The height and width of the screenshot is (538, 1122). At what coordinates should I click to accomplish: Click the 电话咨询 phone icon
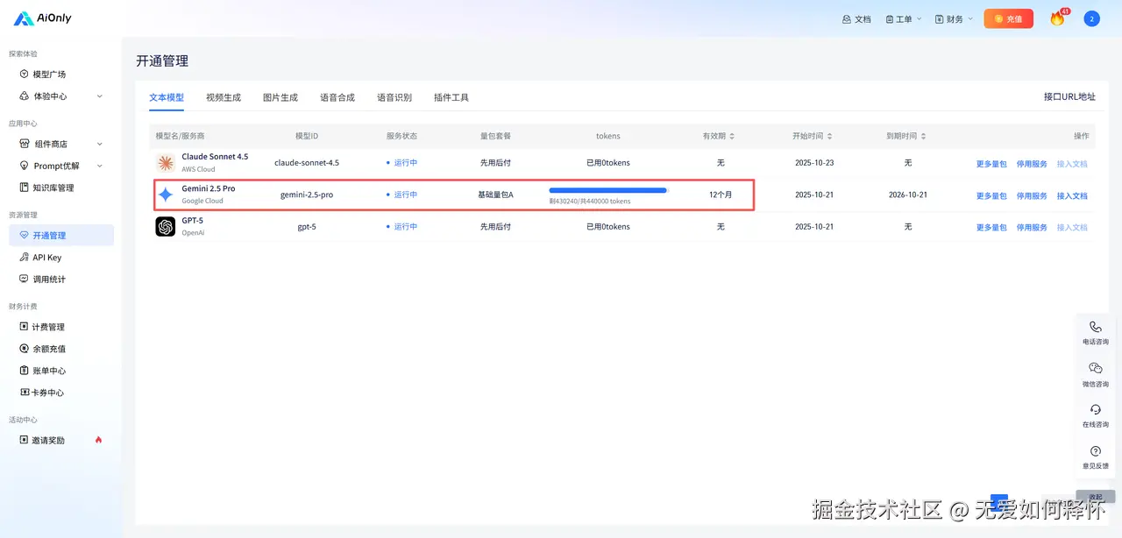pos(1096,327)
